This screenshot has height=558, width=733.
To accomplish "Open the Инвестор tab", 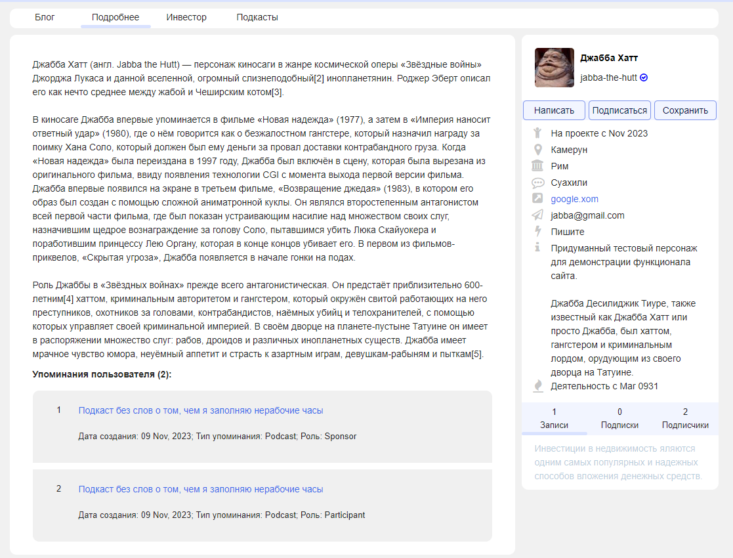I will pos(186,17).
